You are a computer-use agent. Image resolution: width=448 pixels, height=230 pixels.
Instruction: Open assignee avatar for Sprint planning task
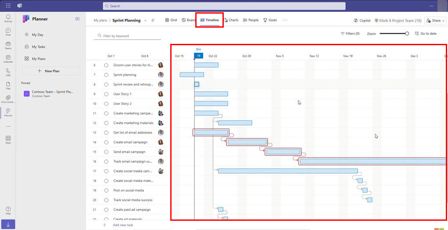tap(161, 75)
